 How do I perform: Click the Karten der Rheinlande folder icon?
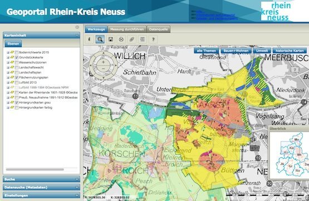[12, 92]
